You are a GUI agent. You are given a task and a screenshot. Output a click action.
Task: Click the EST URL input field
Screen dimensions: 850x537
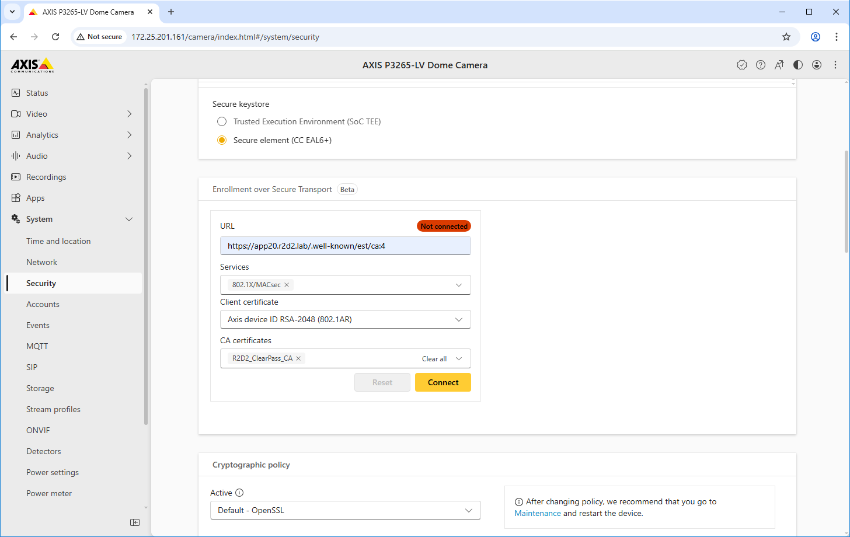coord(345,246)
